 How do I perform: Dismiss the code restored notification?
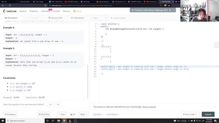(x=215, y=107)
